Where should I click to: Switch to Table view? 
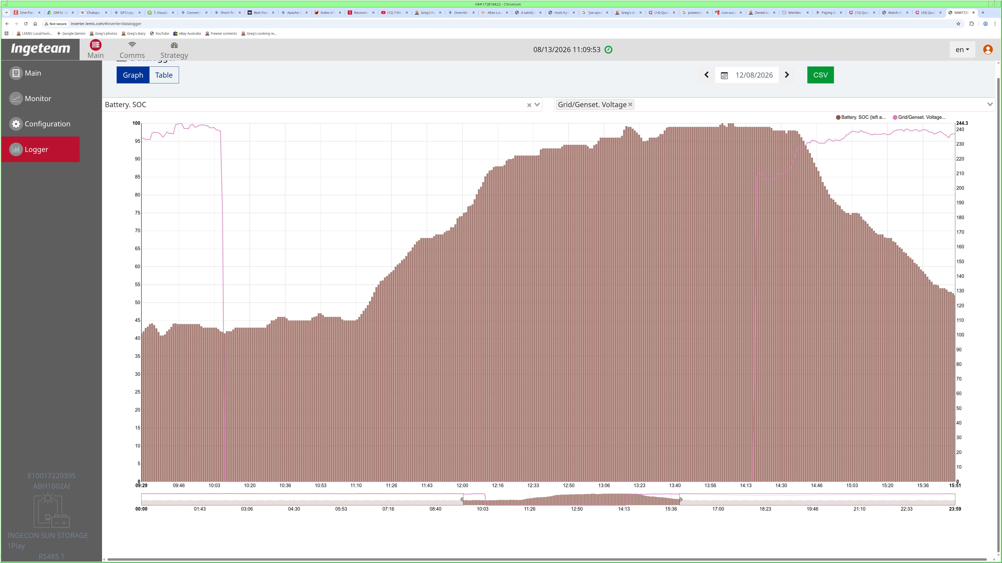click(164, 75)
